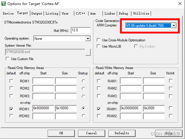Click the Xtal (MHz) input field
This screenshot has height=139, width=185.
coord(81,30)
